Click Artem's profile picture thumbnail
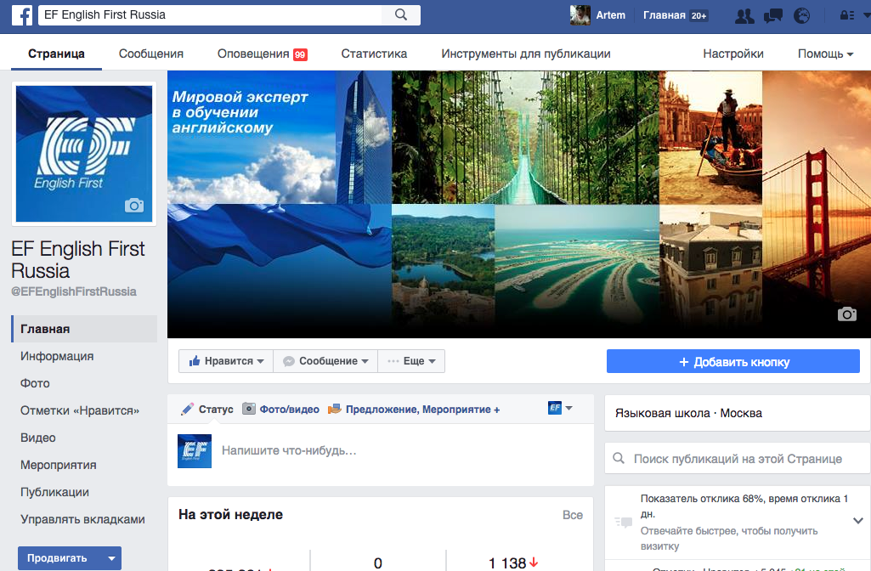Screen dimensions: 871x571 [580, 15]
